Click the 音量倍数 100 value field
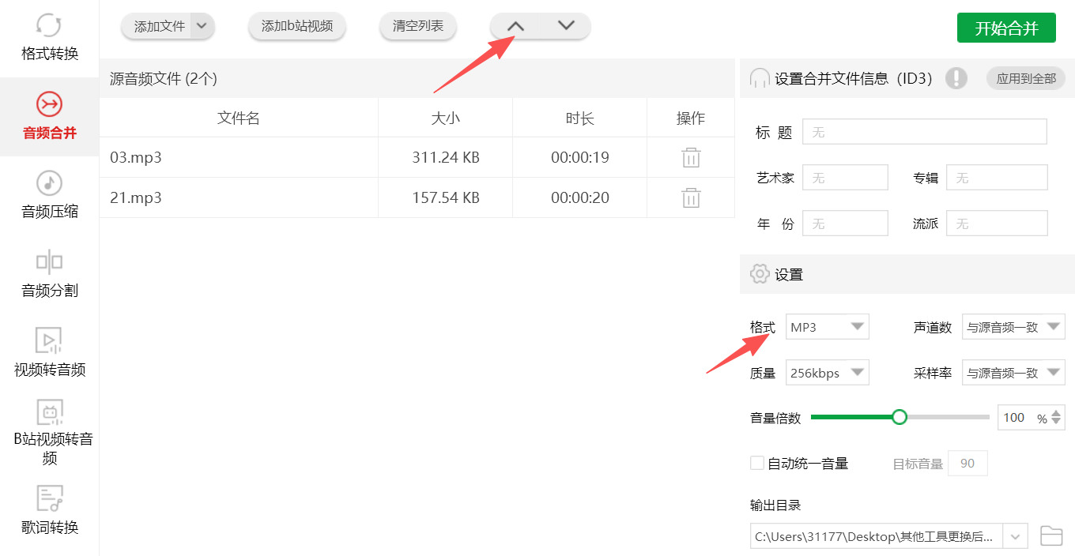This screenshot has height=556, width=1075. (1016, 418)
